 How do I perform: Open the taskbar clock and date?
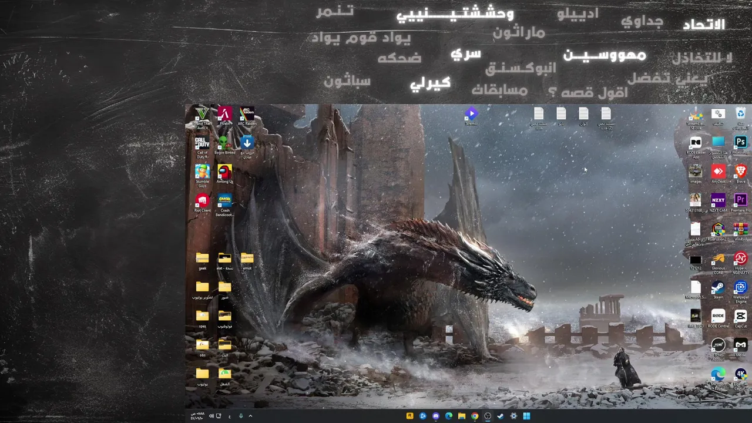pos(196,416)
